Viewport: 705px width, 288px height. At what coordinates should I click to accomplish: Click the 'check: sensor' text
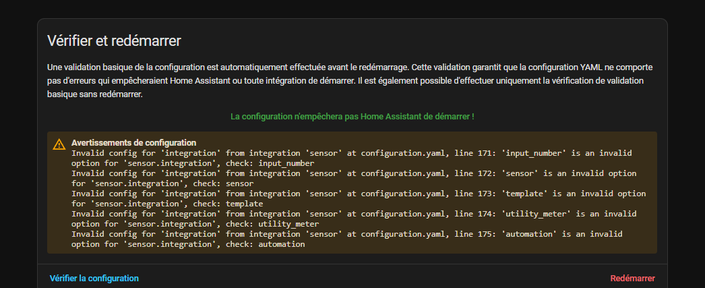click(x=223, y=183)
